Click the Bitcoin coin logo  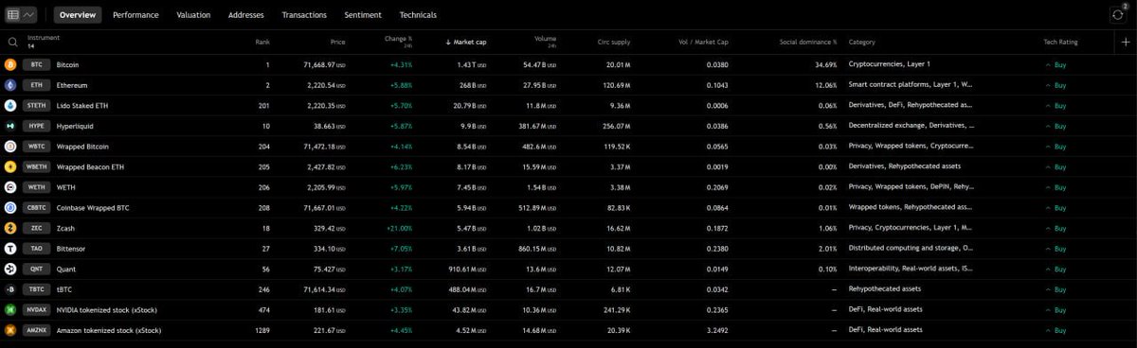pos(10,64)
